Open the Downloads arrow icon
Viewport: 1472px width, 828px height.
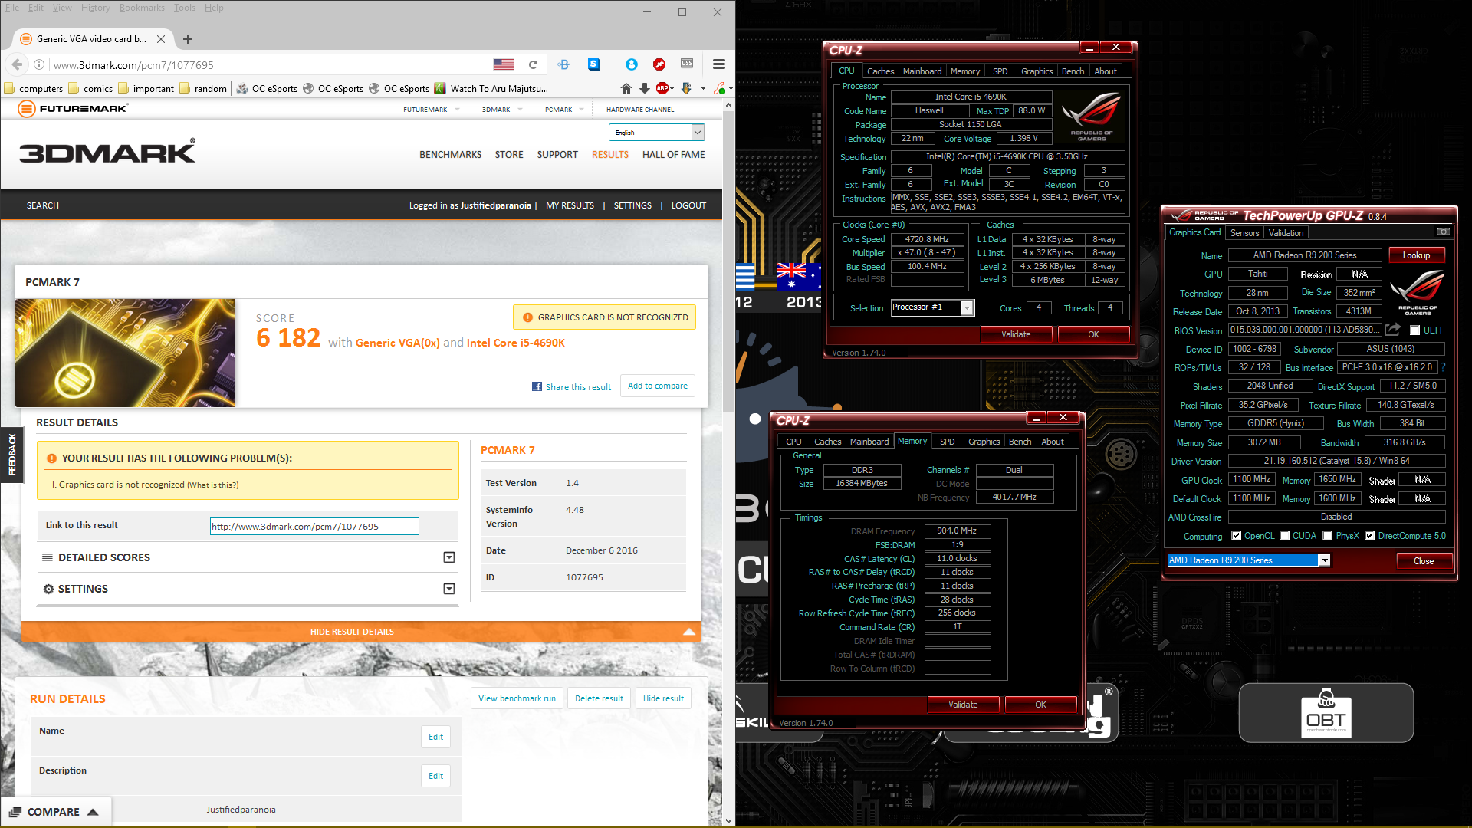[x=644, y=88]
